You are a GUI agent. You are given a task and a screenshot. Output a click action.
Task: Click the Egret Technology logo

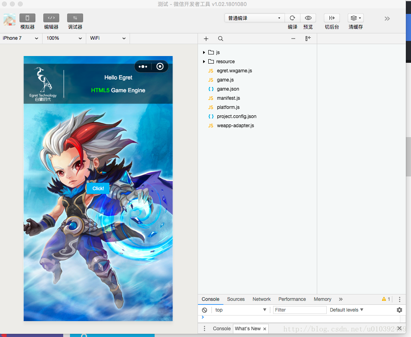(43, 84)
